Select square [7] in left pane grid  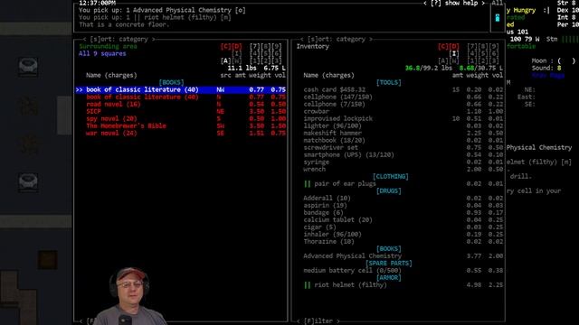(x=255, y=46)
